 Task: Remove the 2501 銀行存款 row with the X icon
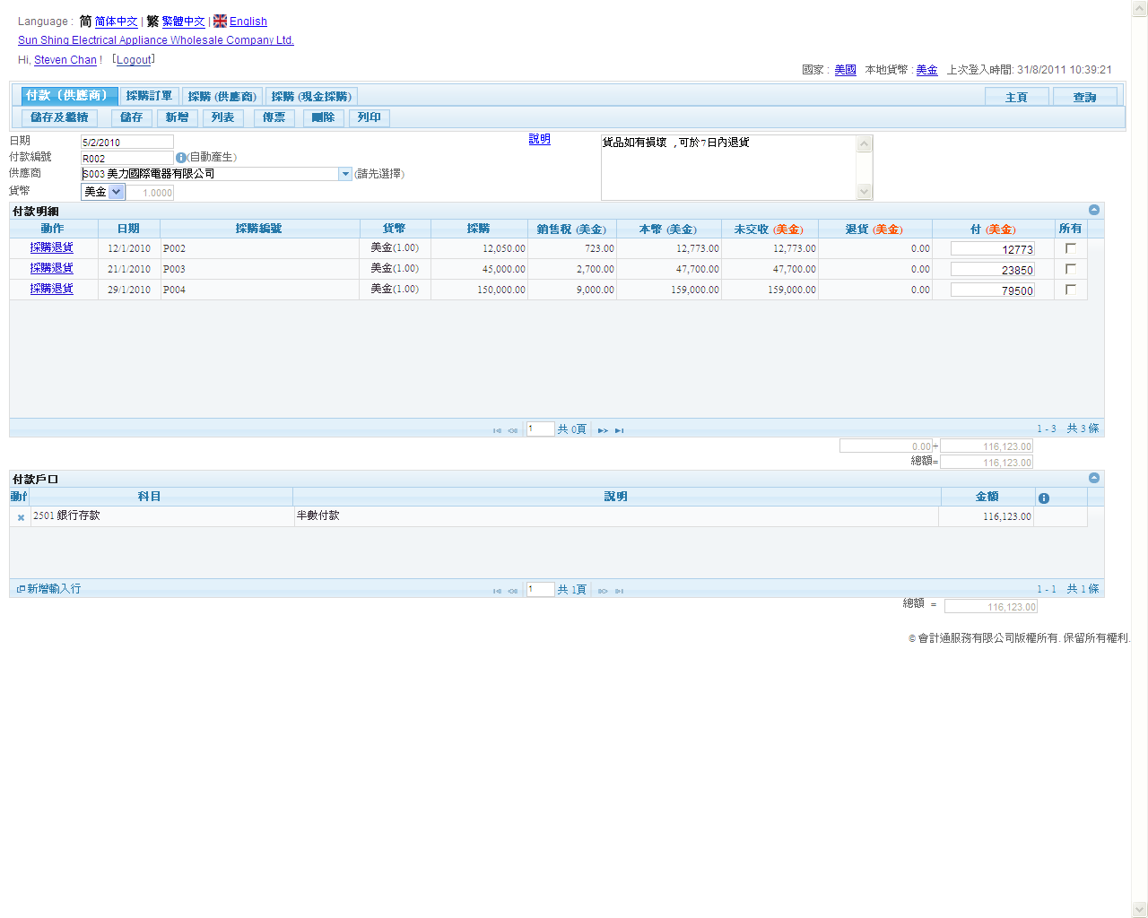[x=21, y=517]
